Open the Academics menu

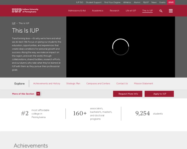point(98,11)
